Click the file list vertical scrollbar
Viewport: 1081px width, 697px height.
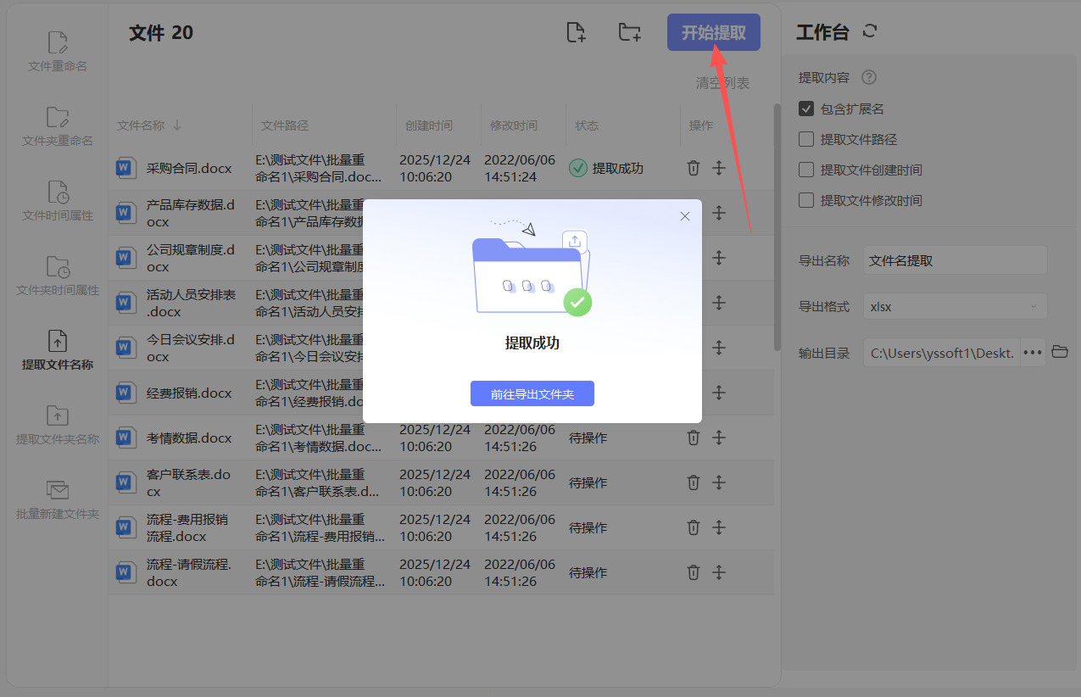777,227
